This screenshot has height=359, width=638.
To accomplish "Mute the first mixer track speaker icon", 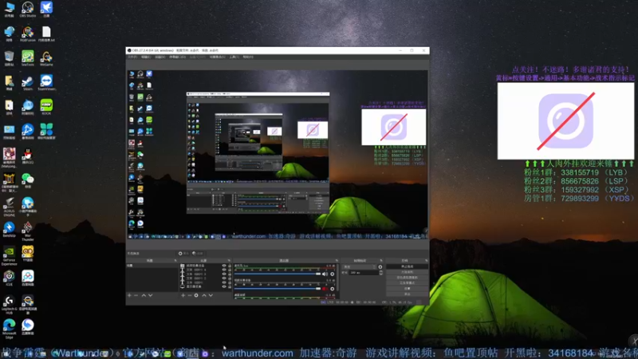I will (325, 274).
